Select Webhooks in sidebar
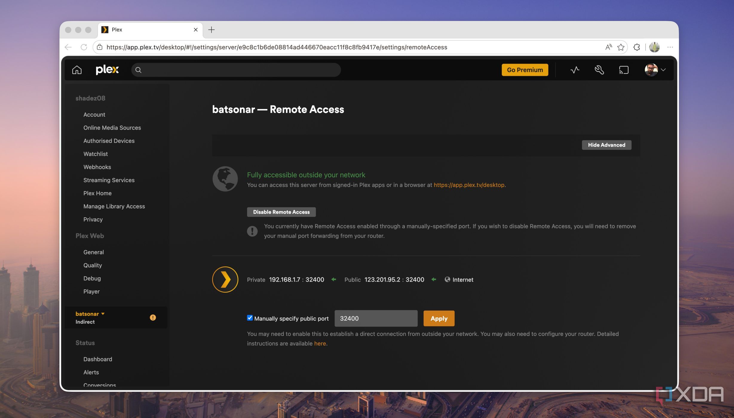 [97, 167]
